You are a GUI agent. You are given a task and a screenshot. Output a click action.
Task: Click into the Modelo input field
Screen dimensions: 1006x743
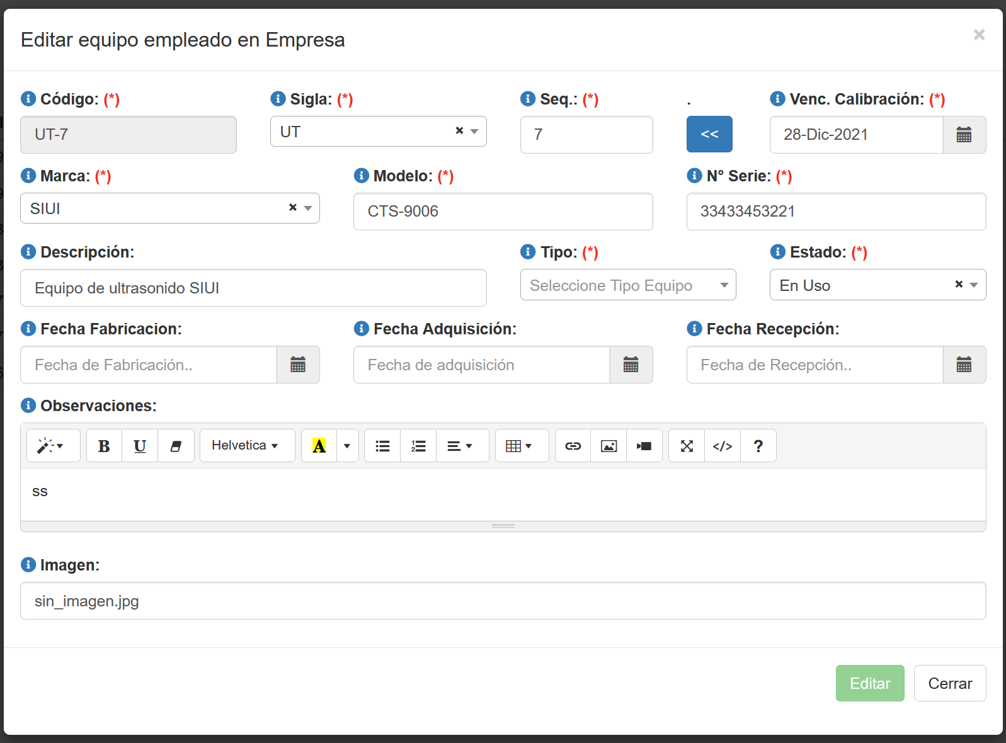(x=503, y=212)
